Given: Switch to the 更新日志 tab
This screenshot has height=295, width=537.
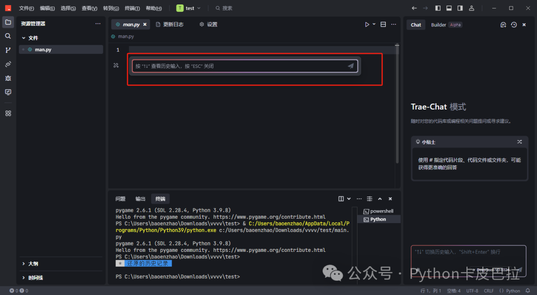Looking at the screenshot, I should point(170,25).
